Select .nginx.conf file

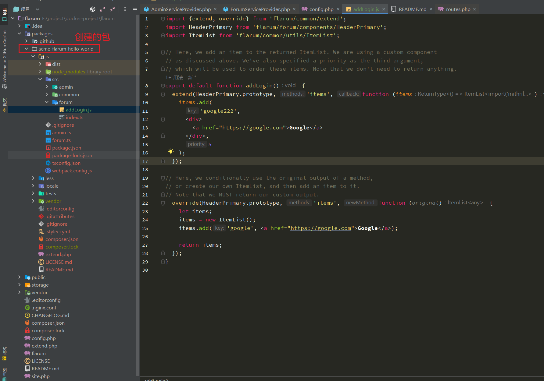(x=44, y=308)
